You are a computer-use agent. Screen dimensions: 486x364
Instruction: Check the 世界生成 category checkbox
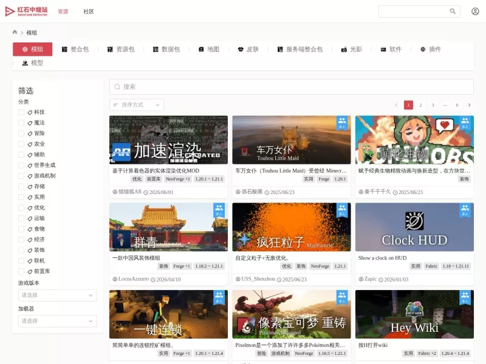(x=21, y=165)
